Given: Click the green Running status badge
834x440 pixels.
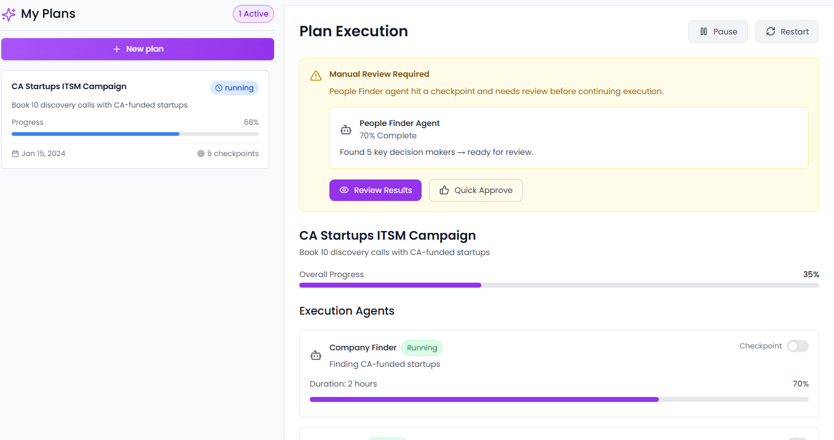Looking at the screenshot, I should click(422, 348).
